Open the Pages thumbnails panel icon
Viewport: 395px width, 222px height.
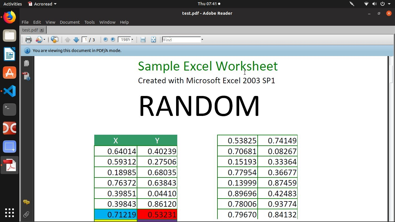(27, 63)
